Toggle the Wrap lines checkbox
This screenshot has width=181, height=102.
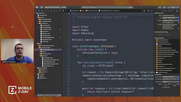(x=163, y=88)
